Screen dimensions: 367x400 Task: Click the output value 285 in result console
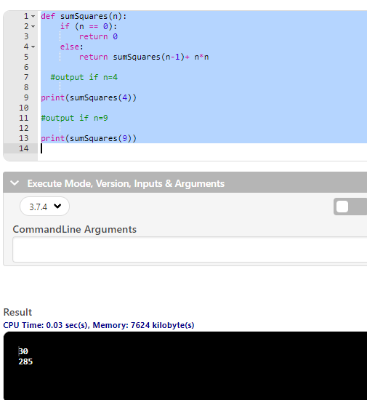pyautogui.click(x=25, y=361)
